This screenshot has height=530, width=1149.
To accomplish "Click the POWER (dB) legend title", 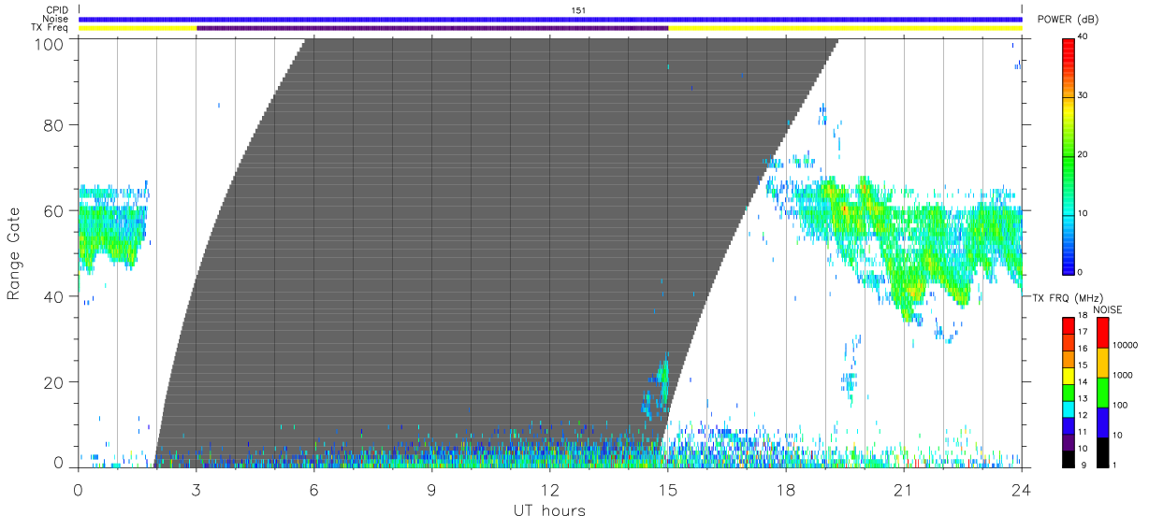I will tap(1069, 20).
